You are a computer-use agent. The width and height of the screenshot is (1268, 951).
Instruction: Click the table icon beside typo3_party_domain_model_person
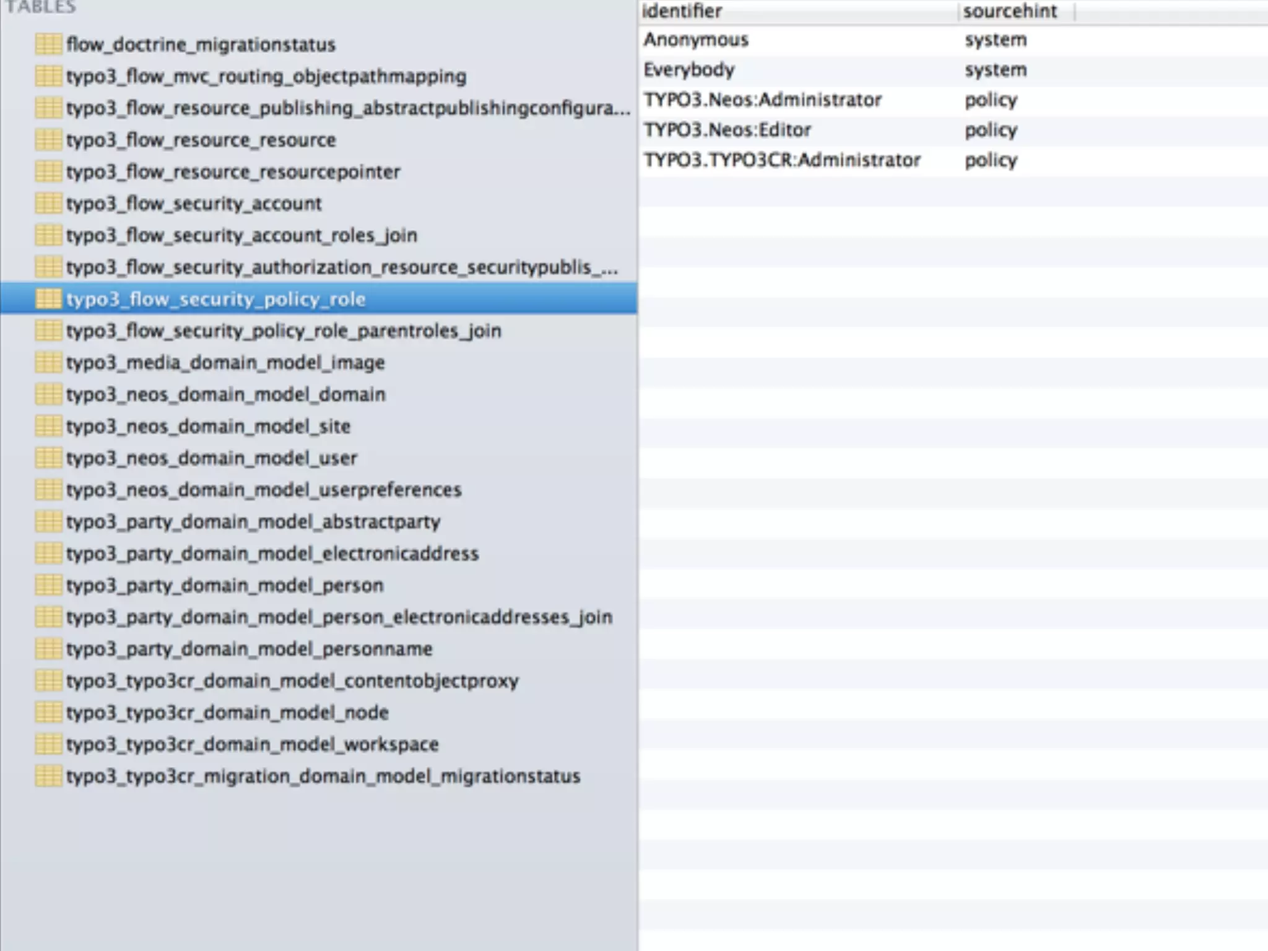[x=48, y=585]
